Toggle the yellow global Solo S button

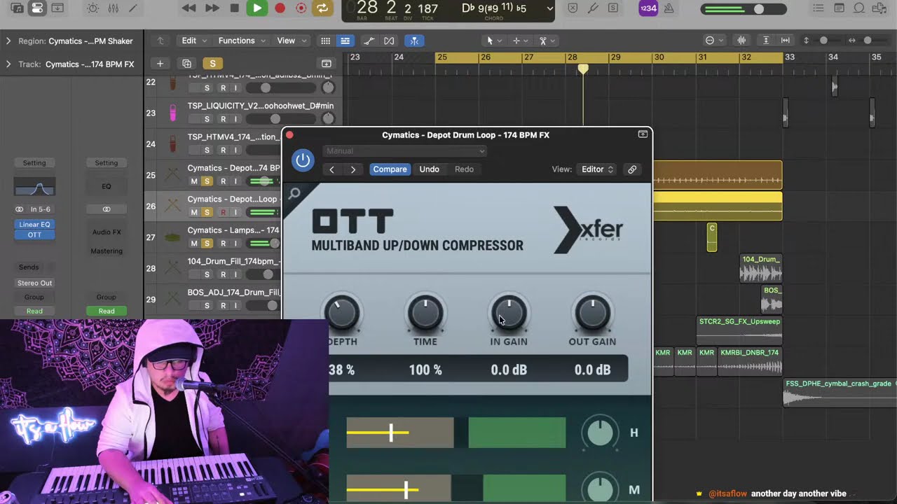212,64
